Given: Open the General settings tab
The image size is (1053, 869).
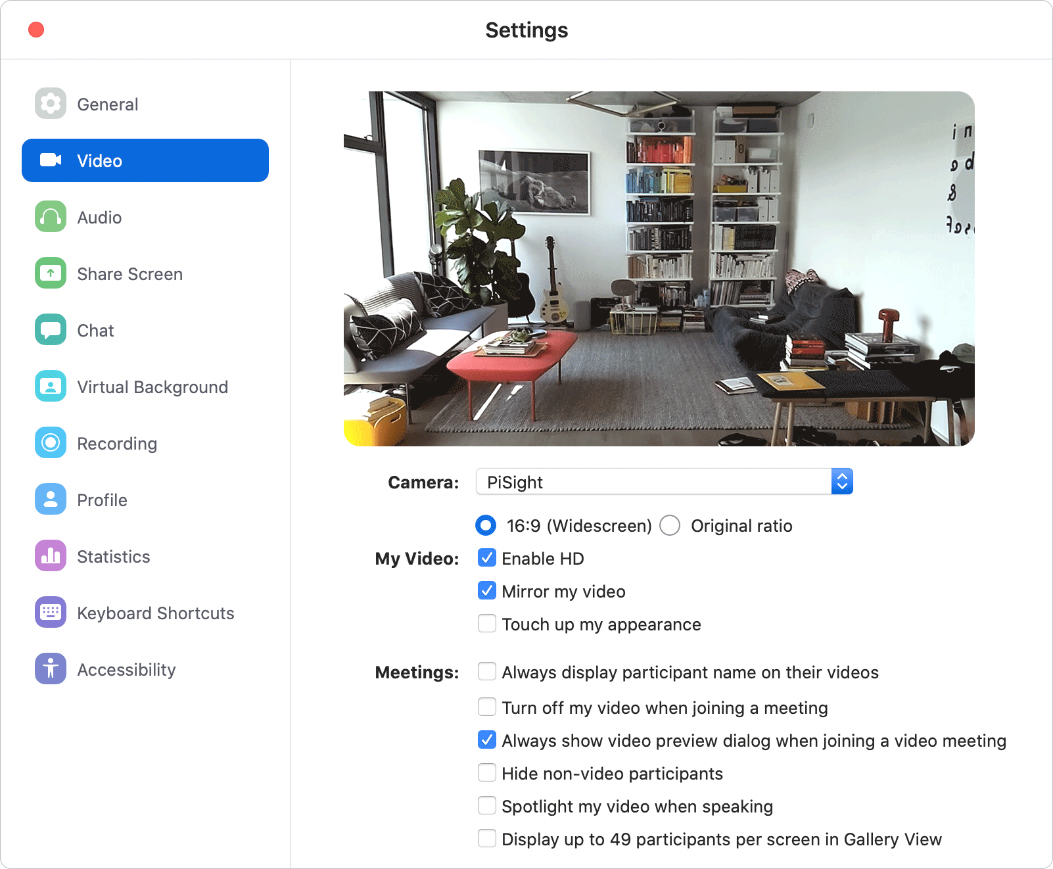Looking at the screenshot, I should [145, 104].
